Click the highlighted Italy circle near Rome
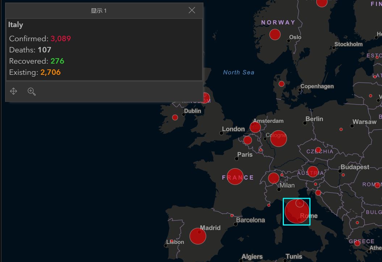 coord(295,213)
